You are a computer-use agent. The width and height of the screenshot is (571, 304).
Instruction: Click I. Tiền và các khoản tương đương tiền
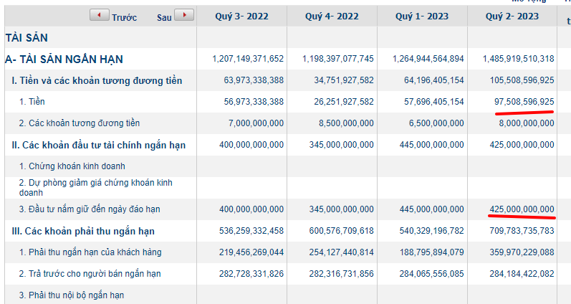97,80
